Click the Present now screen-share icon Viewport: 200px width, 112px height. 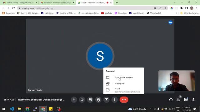tap(107, 100)
